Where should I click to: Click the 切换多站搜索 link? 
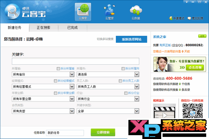coord(105,39)
